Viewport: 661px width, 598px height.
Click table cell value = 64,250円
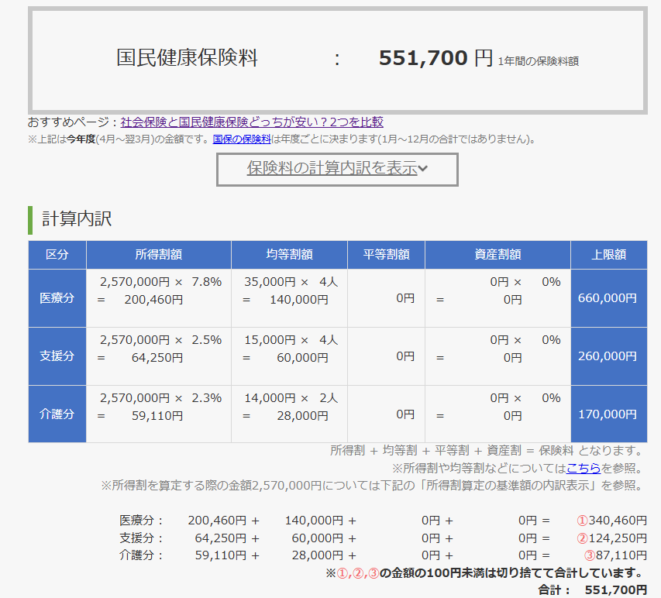(x=140, y=358)
